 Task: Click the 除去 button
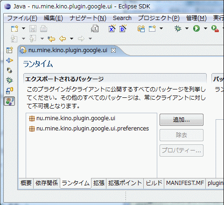[182, 135]
